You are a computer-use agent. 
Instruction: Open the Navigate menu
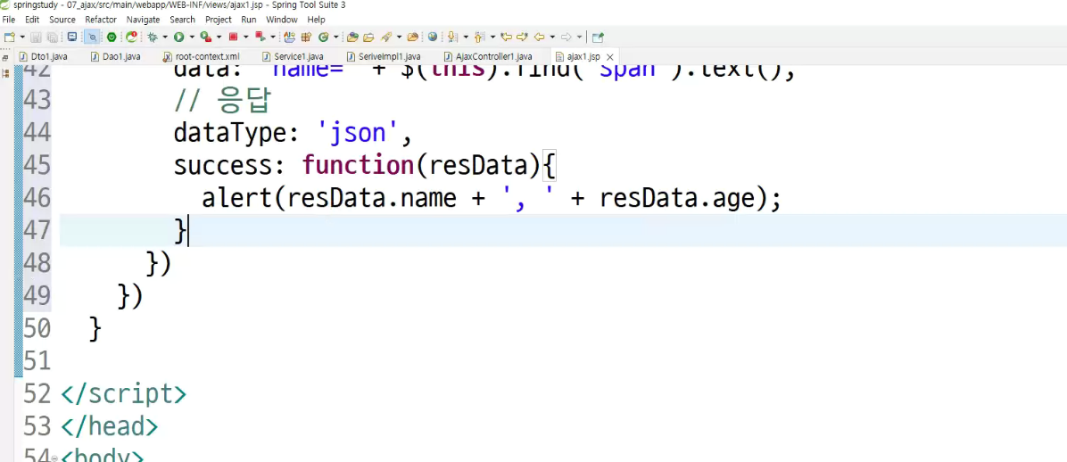143,20
